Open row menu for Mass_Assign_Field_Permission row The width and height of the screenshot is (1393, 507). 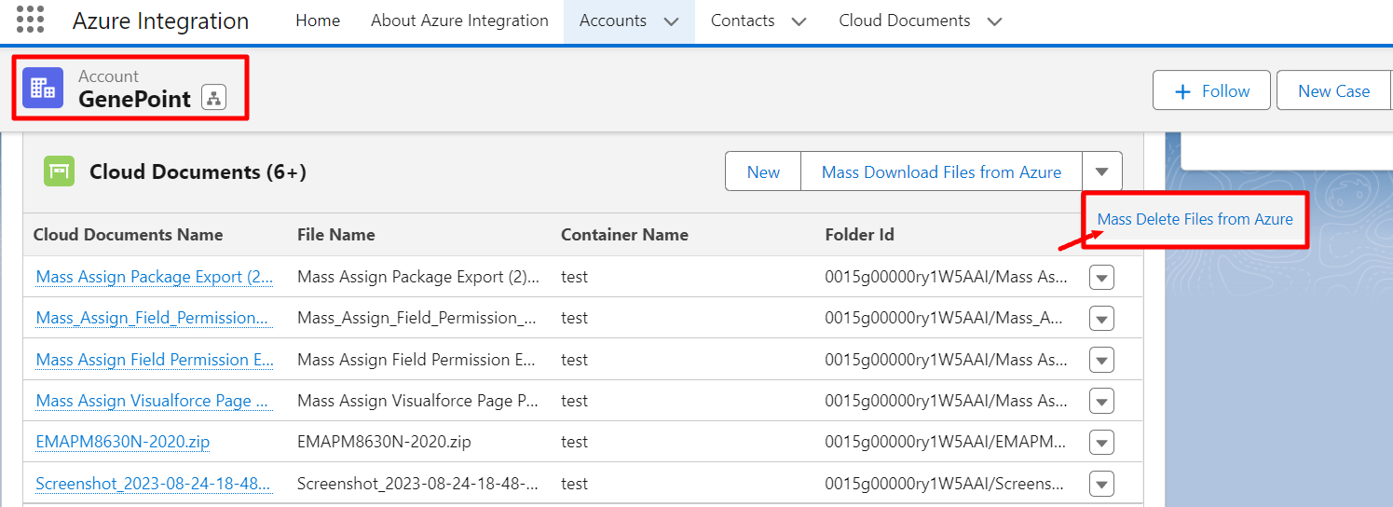tap(1101, 319)
